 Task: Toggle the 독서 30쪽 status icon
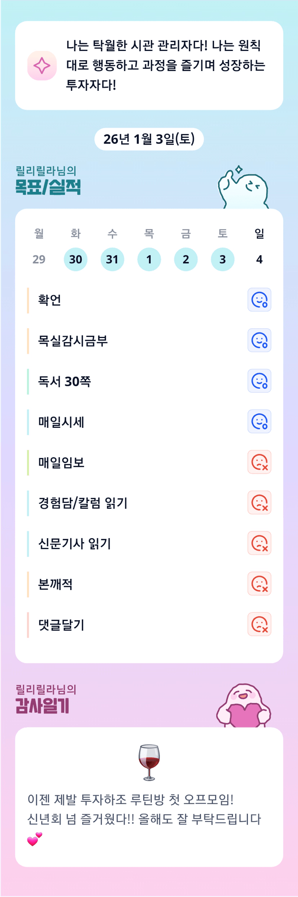259,381
